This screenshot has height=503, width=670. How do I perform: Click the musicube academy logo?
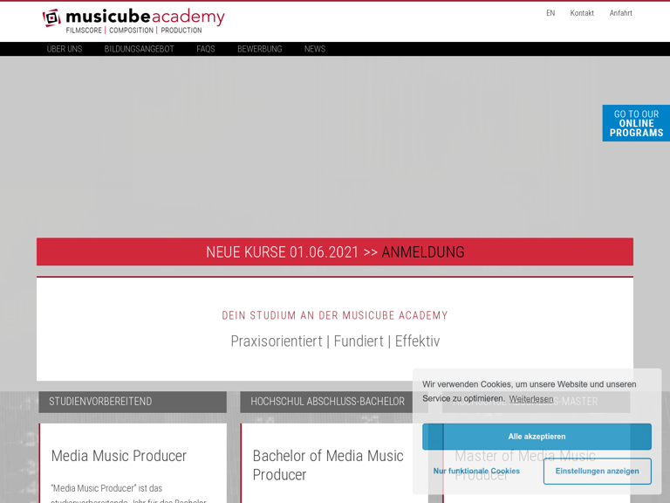(133, 21)
